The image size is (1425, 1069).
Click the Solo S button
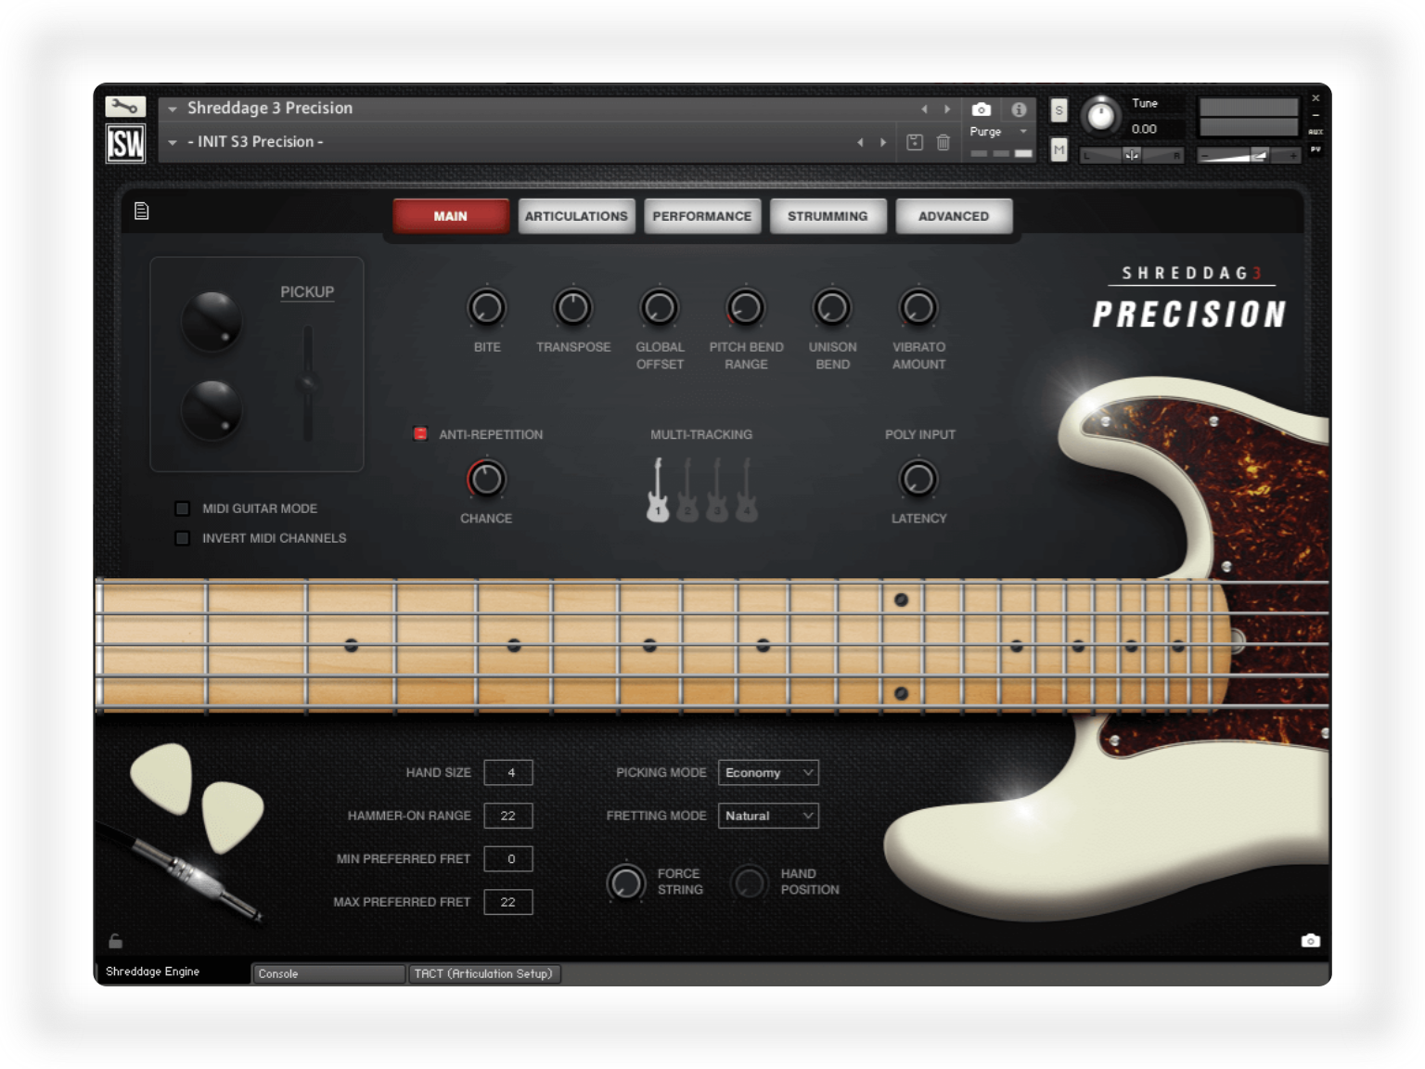(x=1059, y=110)
